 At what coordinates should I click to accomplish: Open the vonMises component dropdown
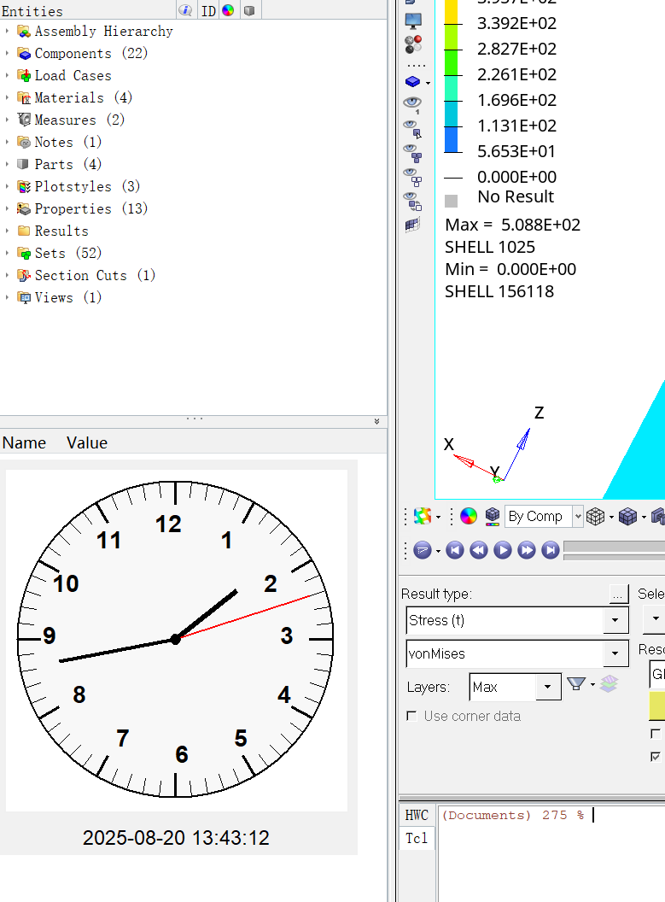tap(615, 654)
